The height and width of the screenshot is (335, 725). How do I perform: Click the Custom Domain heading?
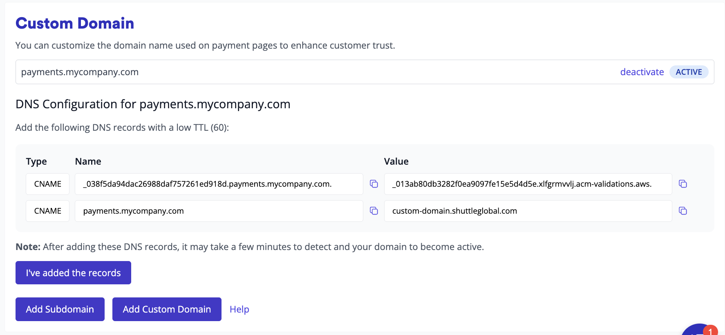pos(75,23)
